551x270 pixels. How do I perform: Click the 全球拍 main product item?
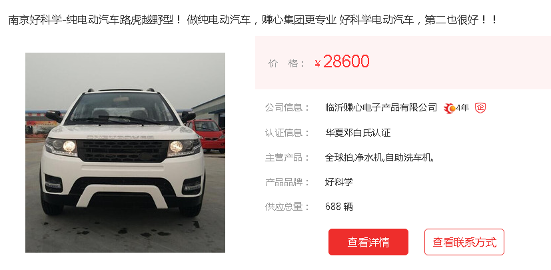point(338,157)
